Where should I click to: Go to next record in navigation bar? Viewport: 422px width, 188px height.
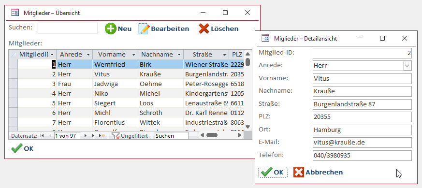point(86,136)
